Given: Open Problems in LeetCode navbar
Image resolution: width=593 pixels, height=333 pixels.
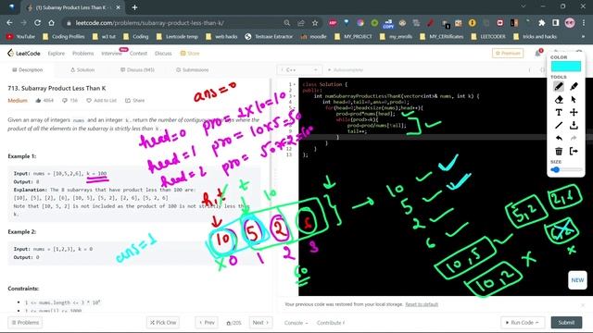Looking at the screenshot, I should pos(82,54).
